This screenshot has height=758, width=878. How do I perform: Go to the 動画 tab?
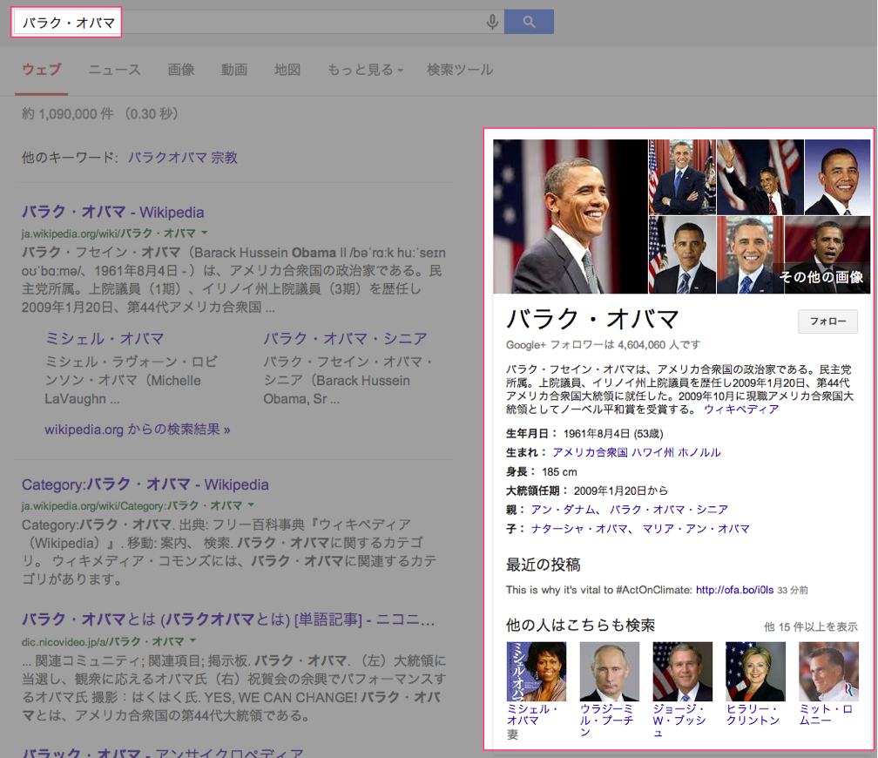[234, 70]
